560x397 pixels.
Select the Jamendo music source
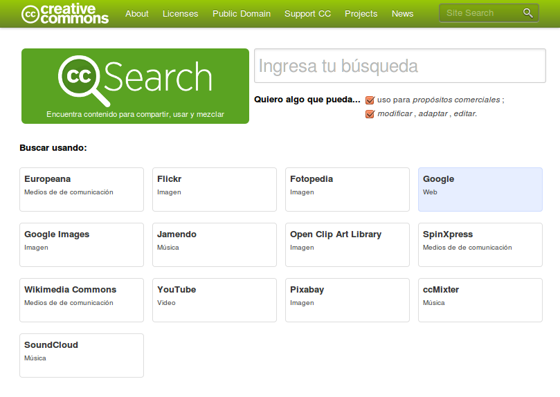coord(215,245)
